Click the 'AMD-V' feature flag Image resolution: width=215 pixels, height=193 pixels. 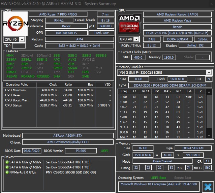click(x=27, y=68)
